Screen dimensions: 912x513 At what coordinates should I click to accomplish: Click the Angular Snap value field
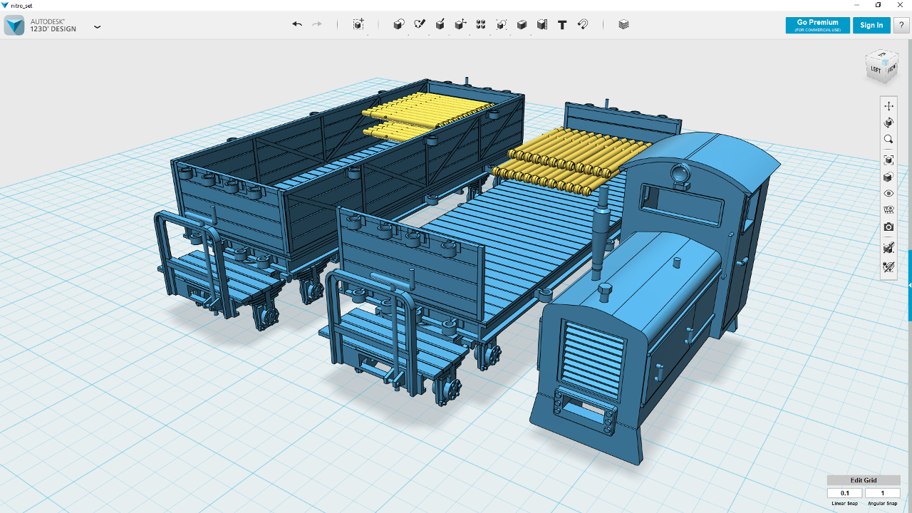(x=883, y=493)
